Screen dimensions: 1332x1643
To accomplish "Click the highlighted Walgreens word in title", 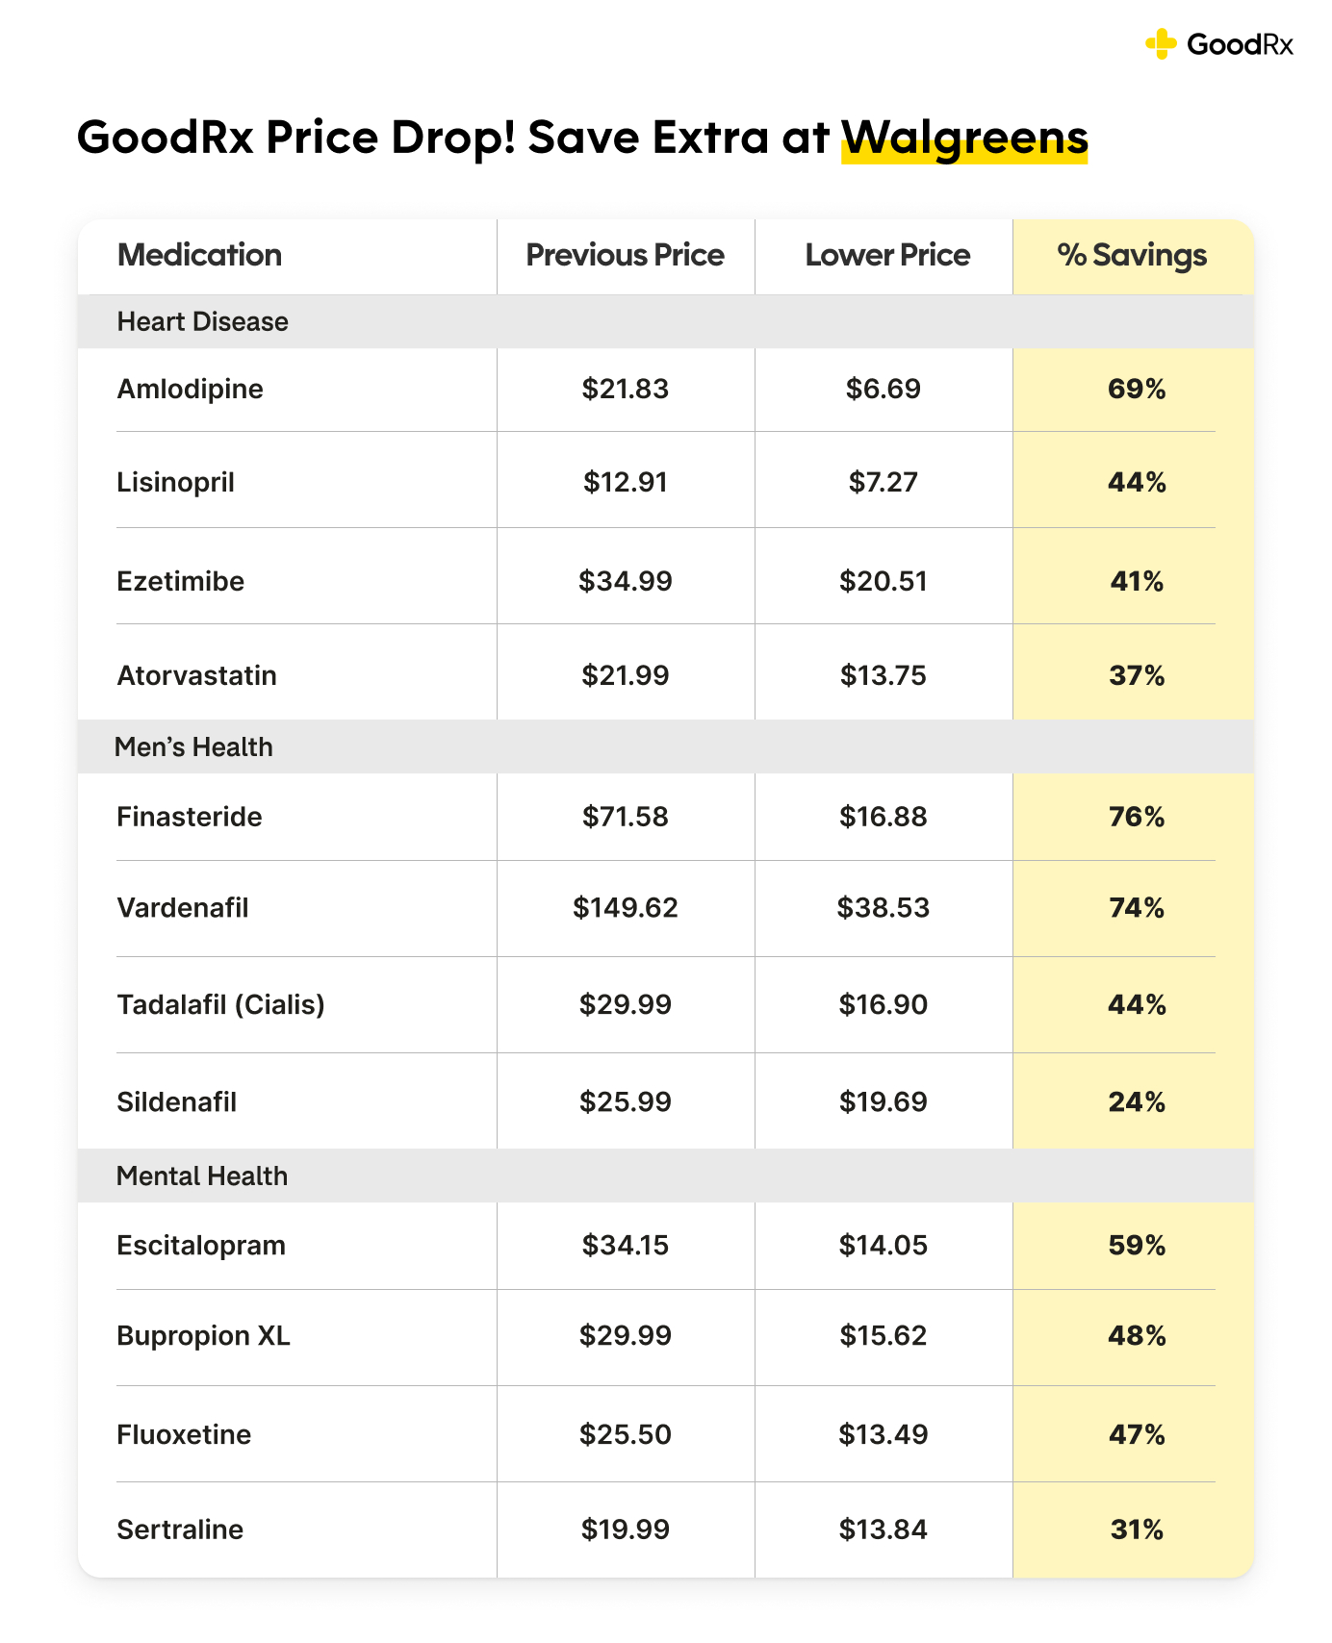I will pyautogui.click(x=964, y=138).
